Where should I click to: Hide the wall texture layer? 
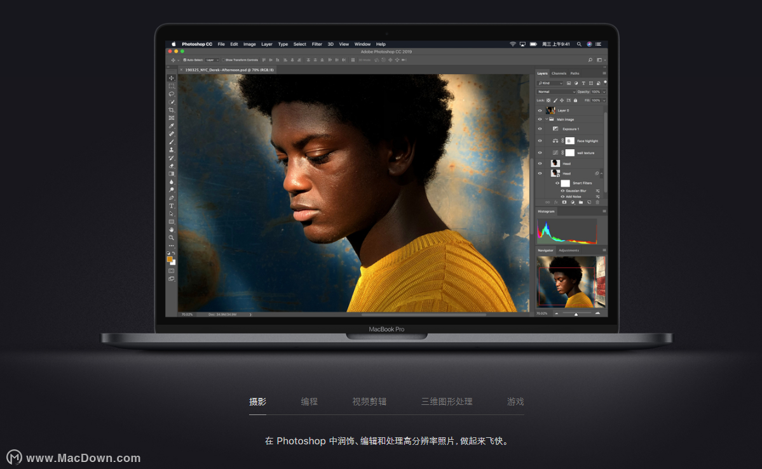(x=540, y=152)
